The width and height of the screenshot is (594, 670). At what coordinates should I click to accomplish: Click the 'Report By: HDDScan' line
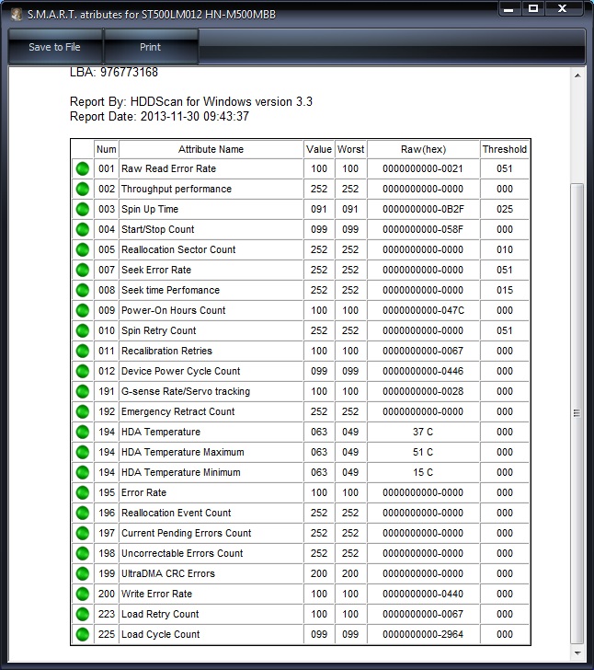tap(191, 101)
